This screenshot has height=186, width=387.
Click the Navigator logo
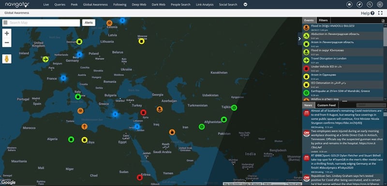[x=17, y=4]
